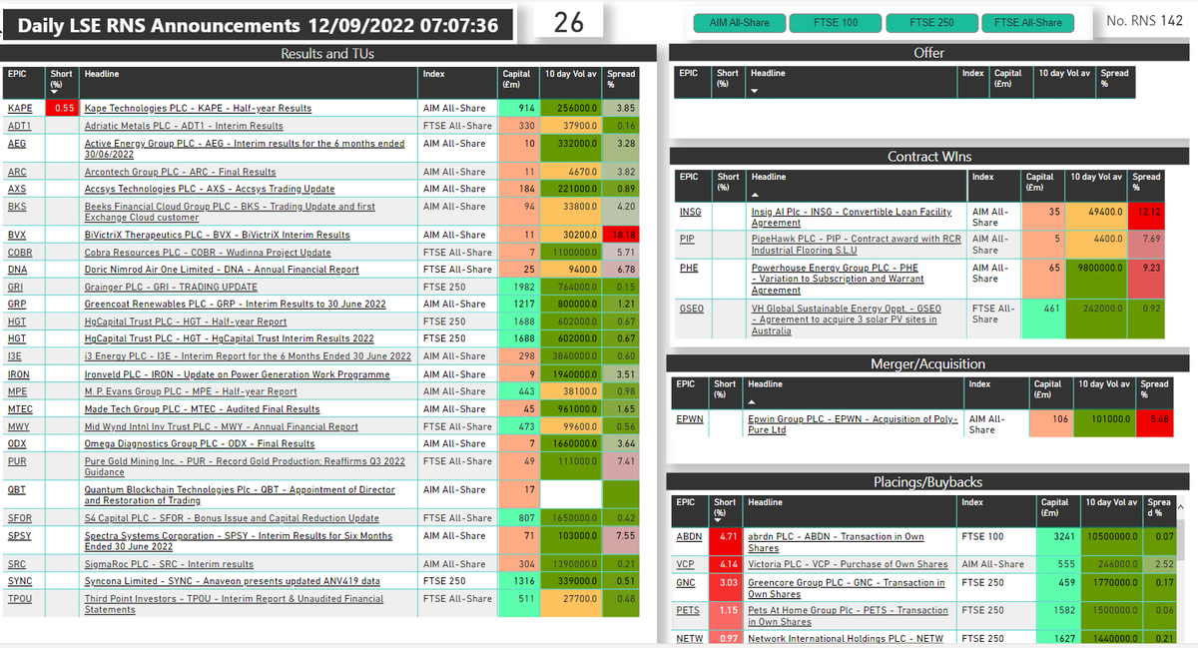Screen dimensions: 1198x648
Task: Open VH Global Sustainable Energy headline
Action: 847,321
